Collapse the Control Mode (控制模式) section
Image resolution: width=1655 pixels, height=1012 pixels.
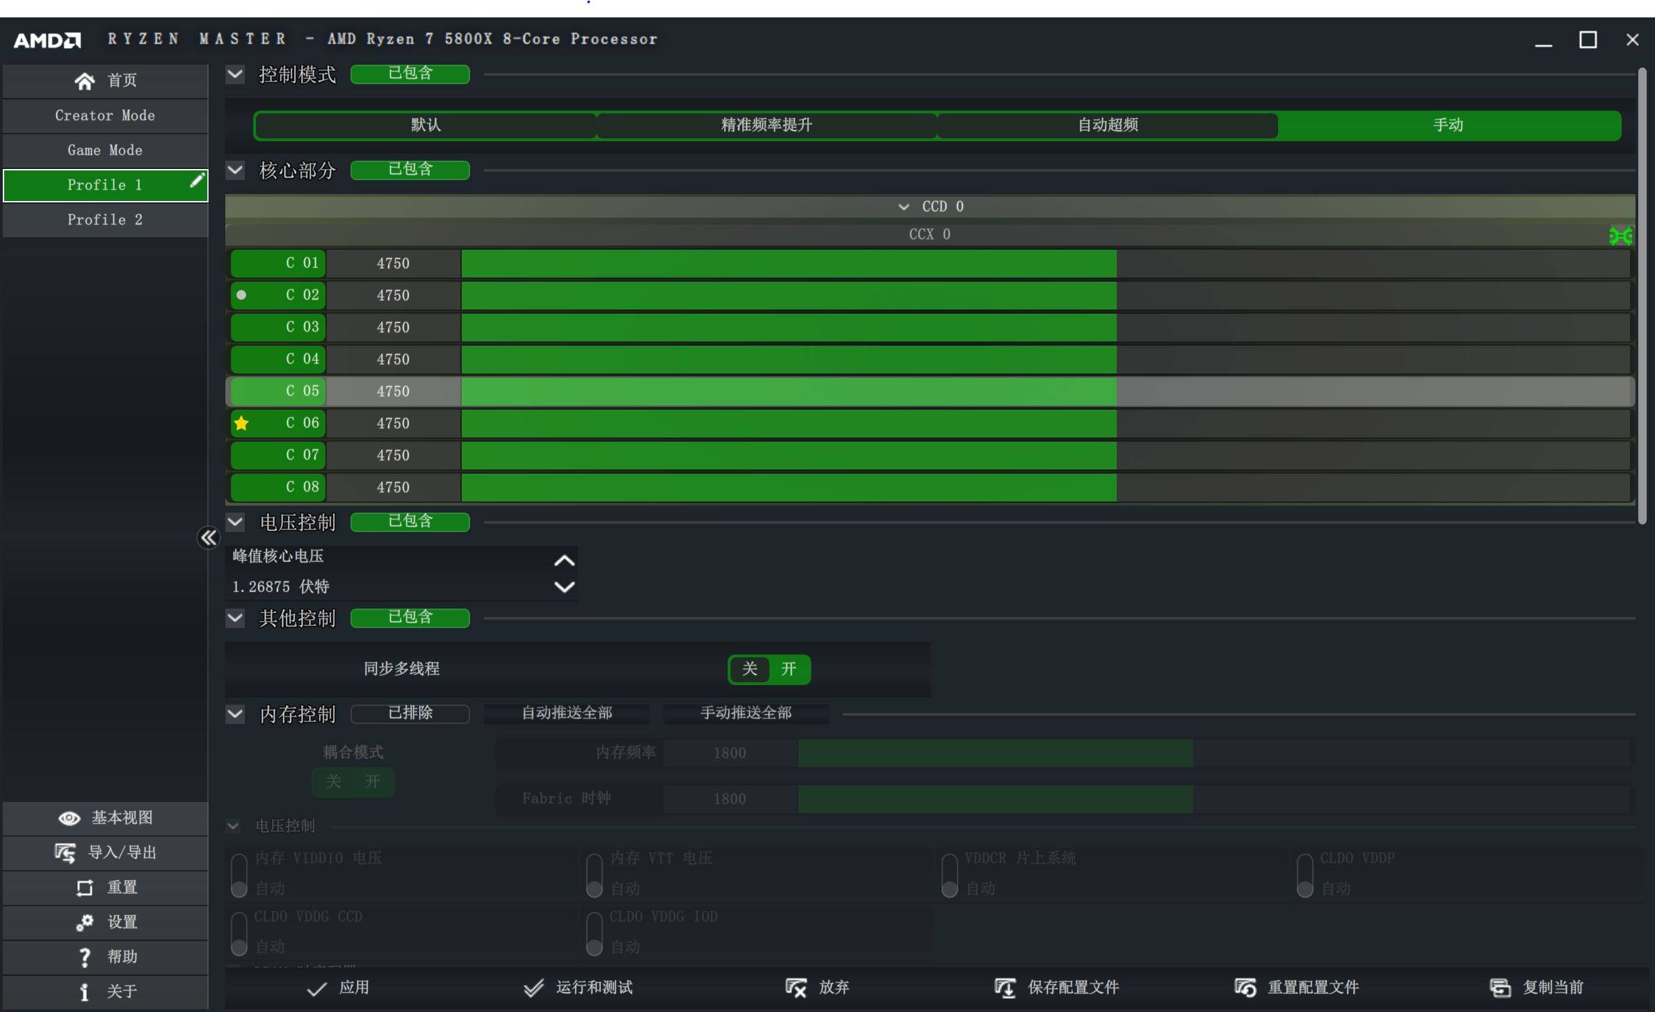(235, 74)
